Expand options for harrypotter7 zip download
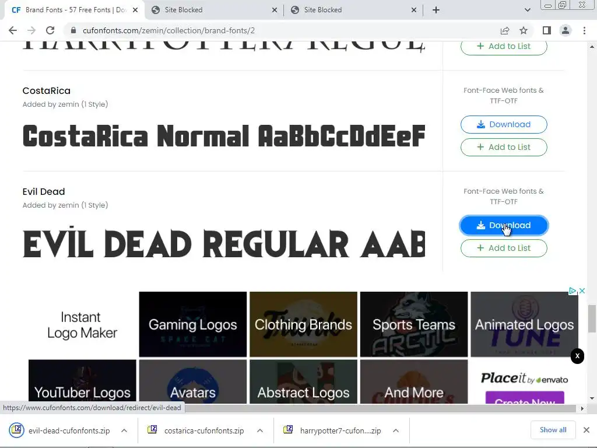 pos(396,431)
